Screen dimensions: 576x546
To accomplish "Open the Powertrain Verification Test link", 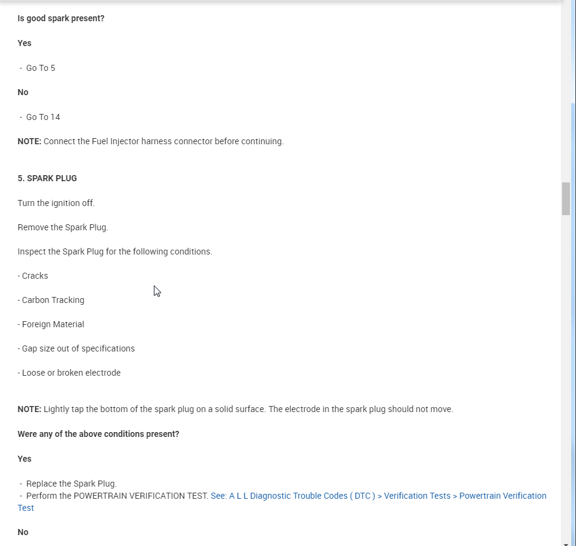I will tap(378, 496).
